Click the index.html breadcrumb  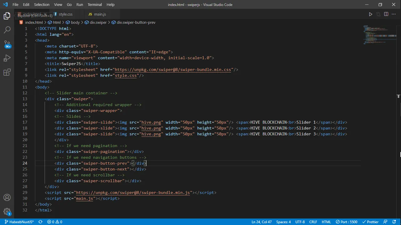click(34, 22)
